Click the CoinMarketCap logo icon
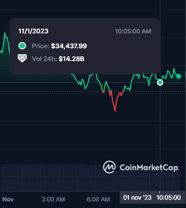This screenshot has width=186, height=208. point(109,167)
